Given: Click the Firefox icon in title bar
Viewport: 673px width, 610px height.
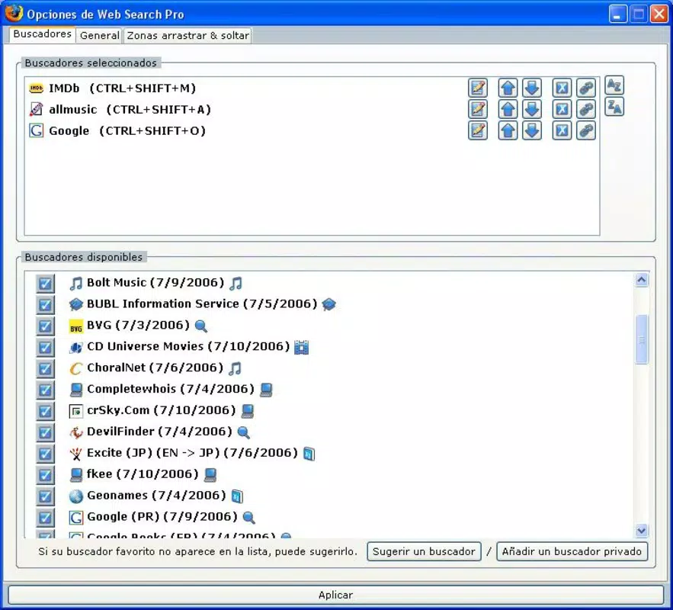Looking at the screenshot, I should (14, 12).
